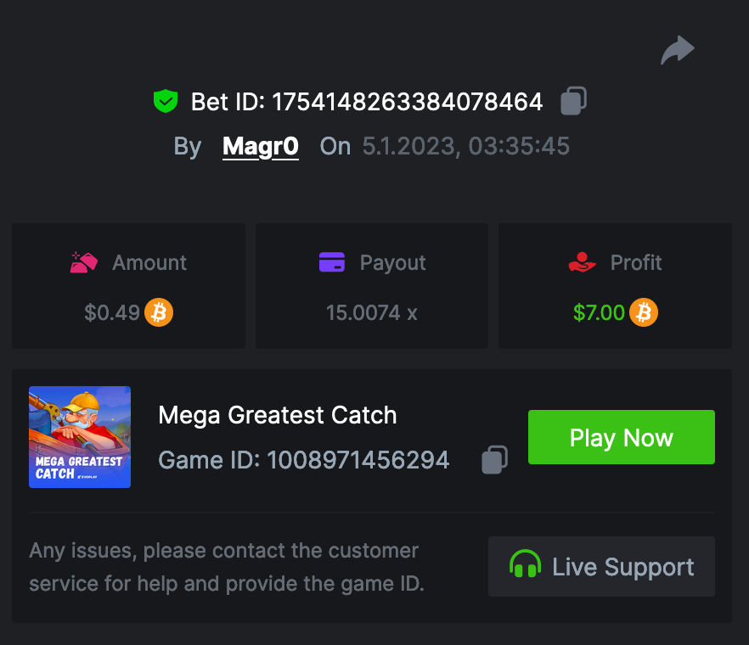Click the Bitcoin icon beside $0.49

point(159,312)
